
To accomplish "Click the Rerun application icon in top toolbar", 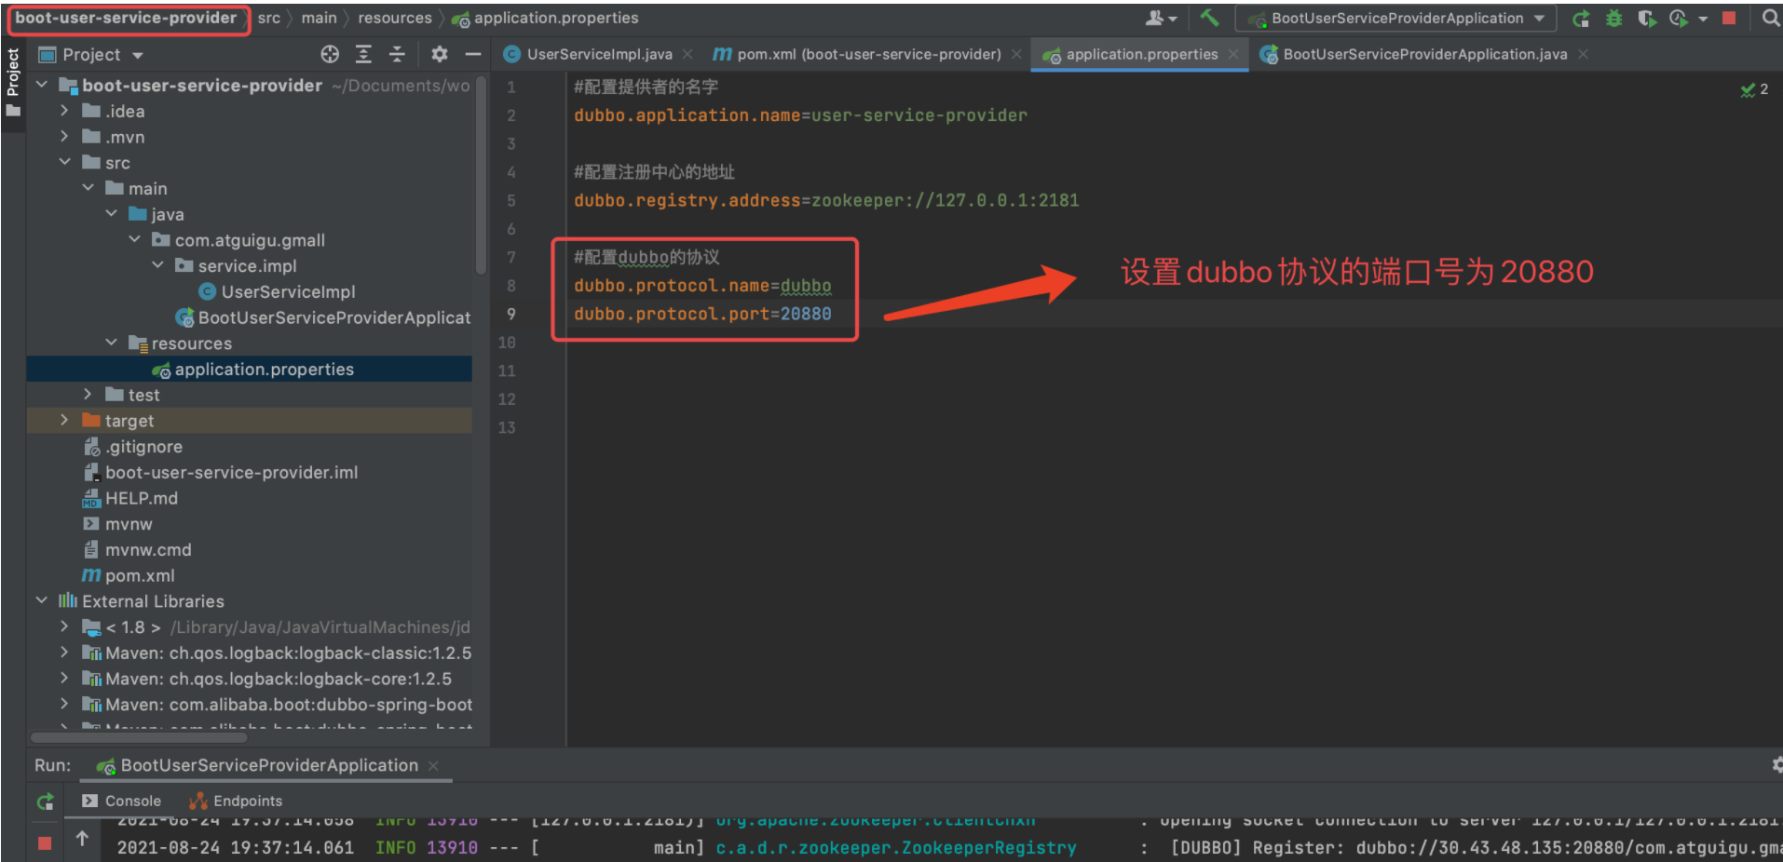I will coord(1581,19).
